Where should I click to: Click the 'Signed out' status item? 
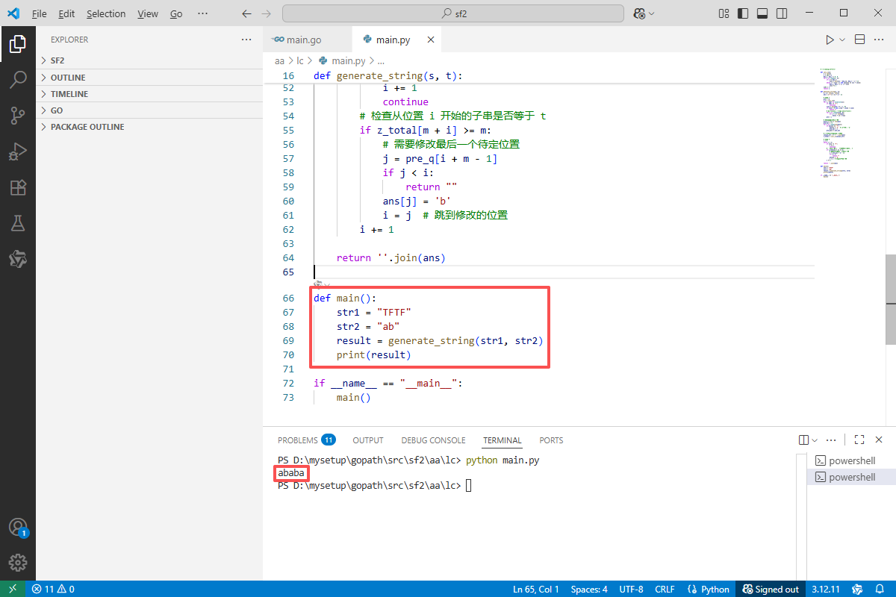click(771, 589)
